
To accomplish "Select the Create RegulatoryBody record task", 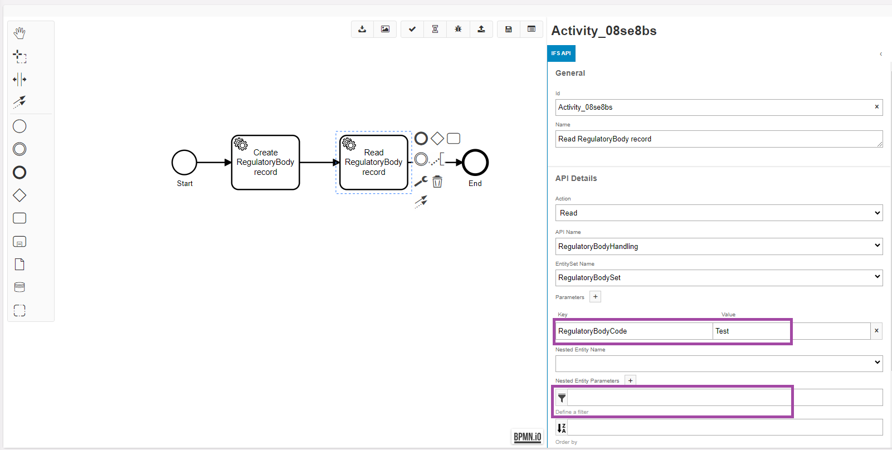I will click(x=265, y=163).
